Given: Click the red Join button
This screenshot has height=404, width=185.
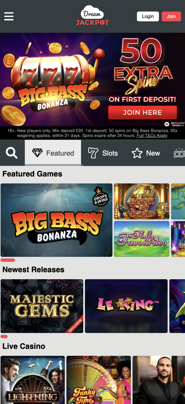Looking at the screenshot, I should [171, 16].
